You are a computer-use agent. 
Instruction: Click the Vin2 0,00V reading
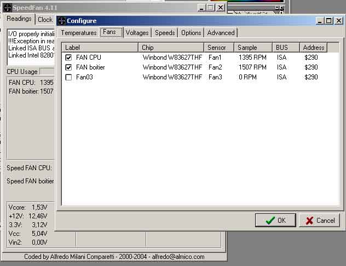(x=28, y=242)
